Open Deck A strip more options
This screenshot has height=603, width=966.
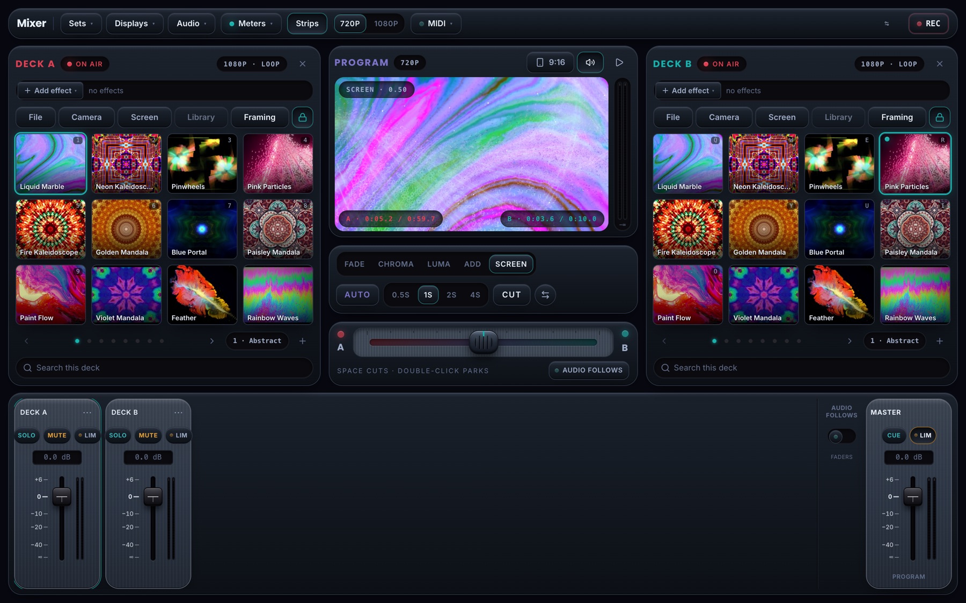coord(87,412)
